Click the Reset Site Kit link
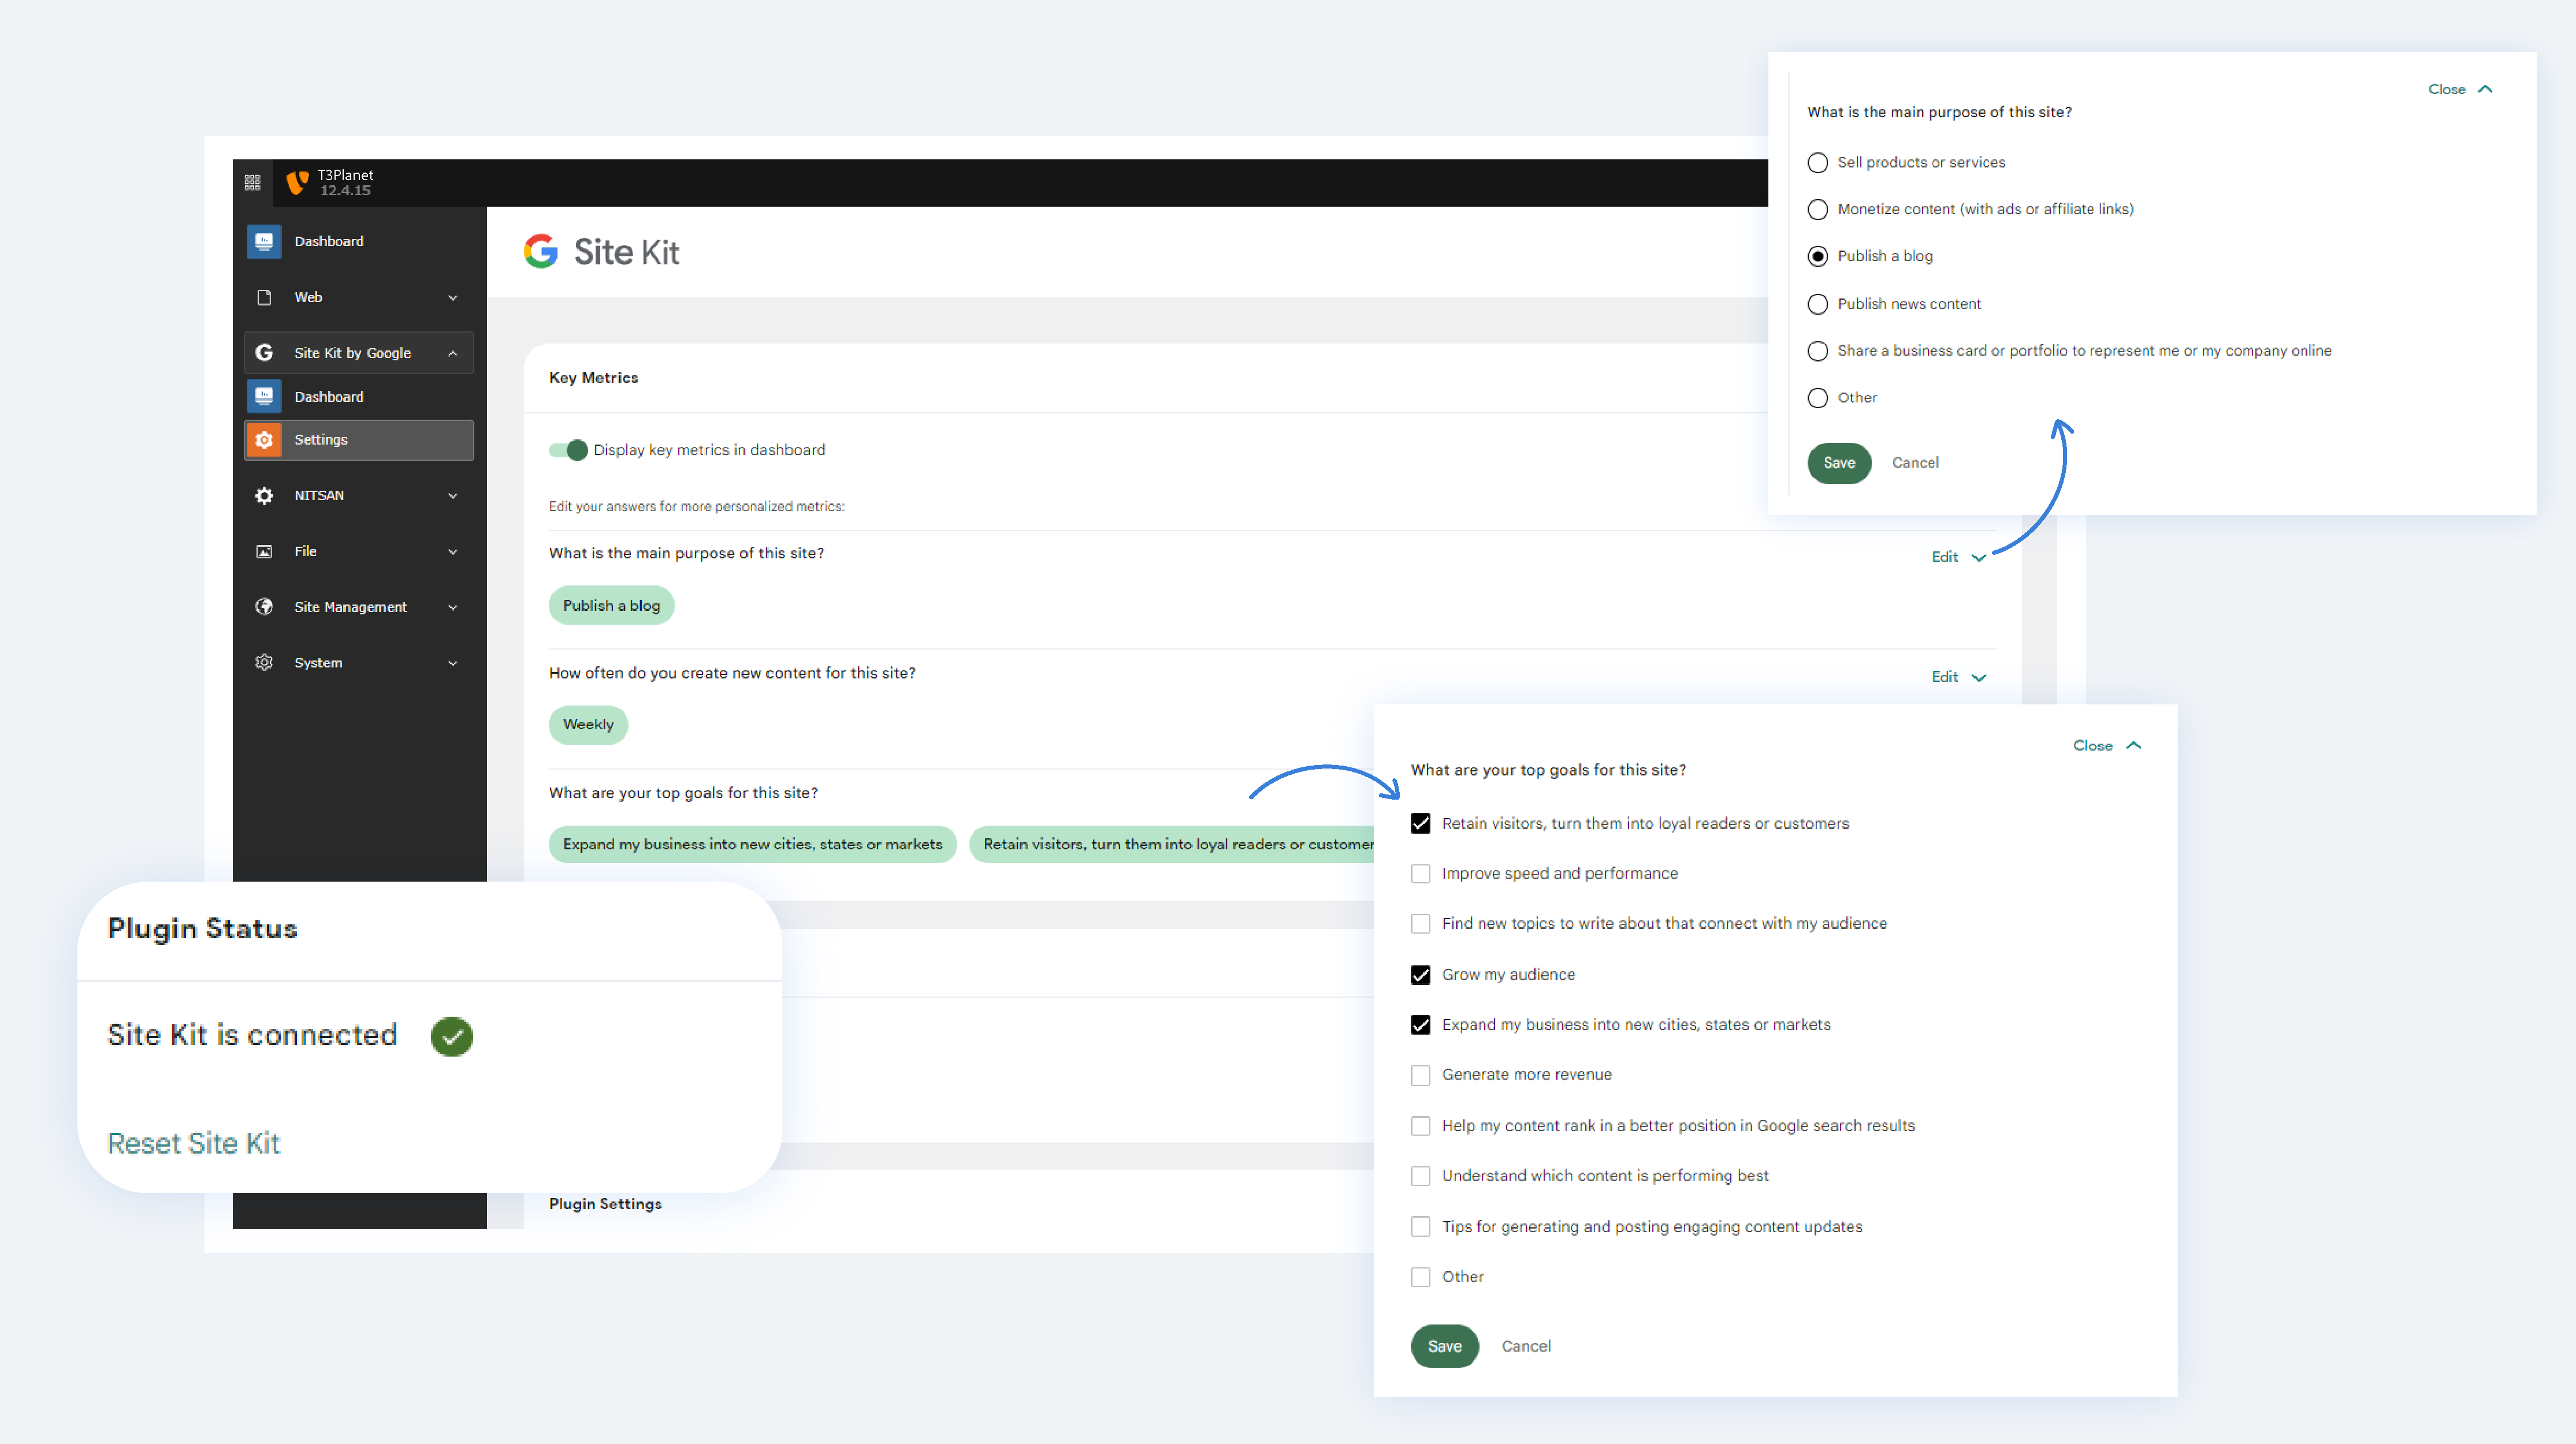This screenshot has width=2576, height=1444. (x=193, y=1142)
